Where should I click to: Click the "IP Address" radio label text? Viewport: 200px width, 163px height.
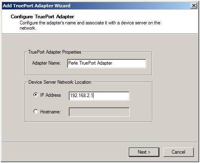[x=50, y=95]
